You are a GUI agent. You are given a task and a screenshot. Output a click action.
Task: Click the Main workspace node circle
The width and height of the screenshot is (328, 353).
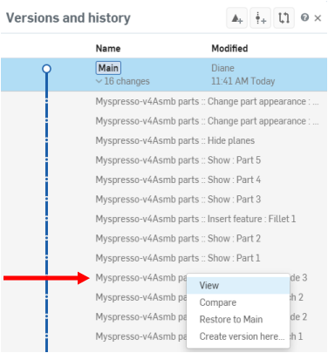point(46,69)
